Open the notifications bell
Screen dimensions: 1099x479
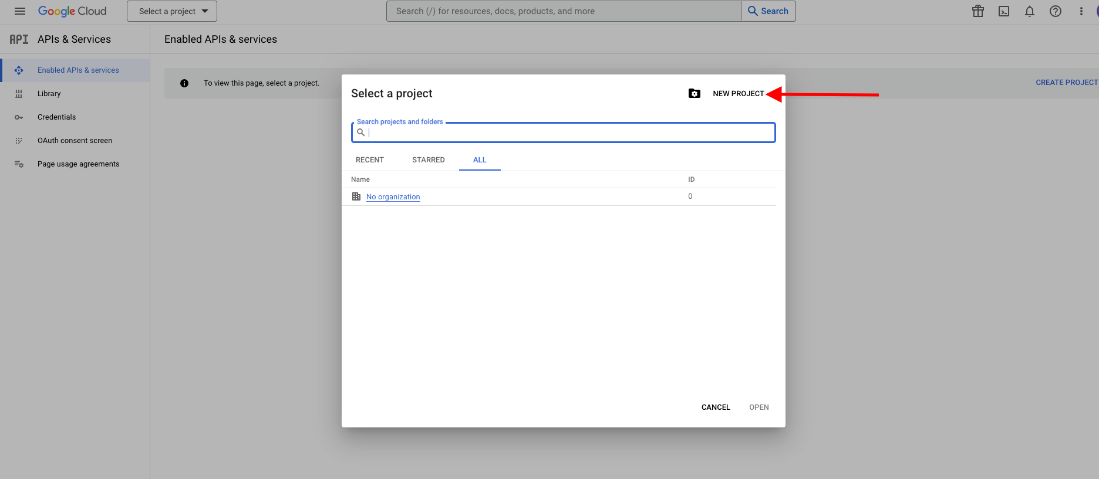(x=1030, y=11)
